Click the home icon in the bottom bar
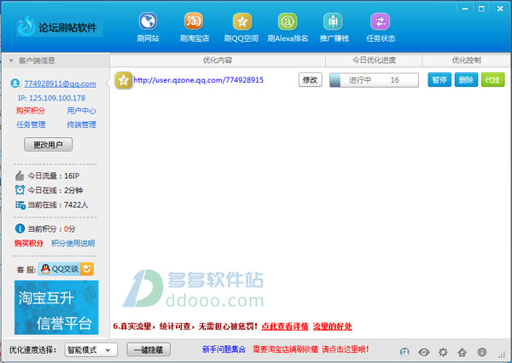 (462, 352)
